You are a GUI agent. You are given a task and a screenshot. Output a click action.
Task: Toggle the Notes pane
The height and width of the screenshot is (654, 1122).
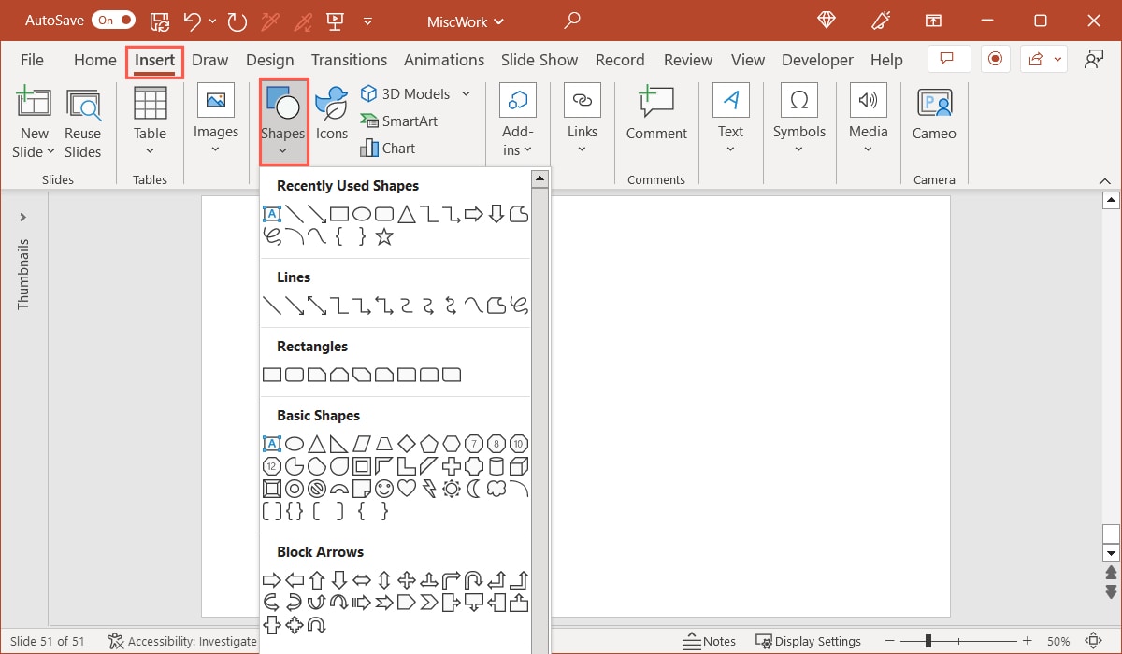(x=709, y=641)
